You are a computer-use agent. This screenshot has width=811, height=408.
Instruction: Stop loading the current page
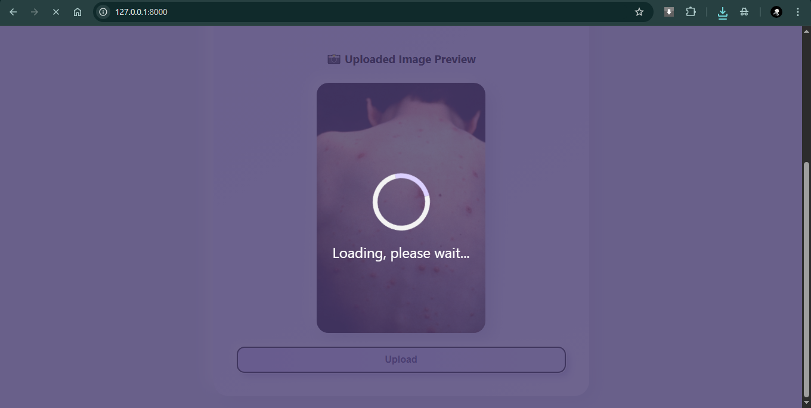(x=56, y=12)
